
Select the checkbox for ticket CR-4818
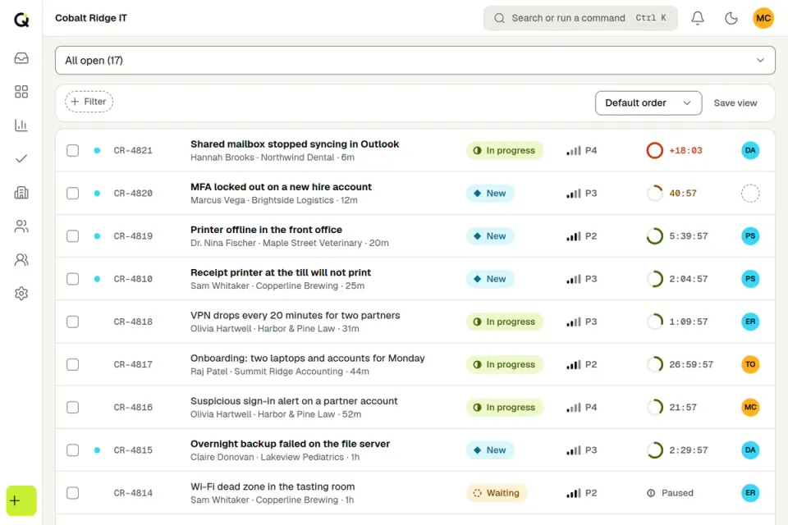click(x=73, y=322)
